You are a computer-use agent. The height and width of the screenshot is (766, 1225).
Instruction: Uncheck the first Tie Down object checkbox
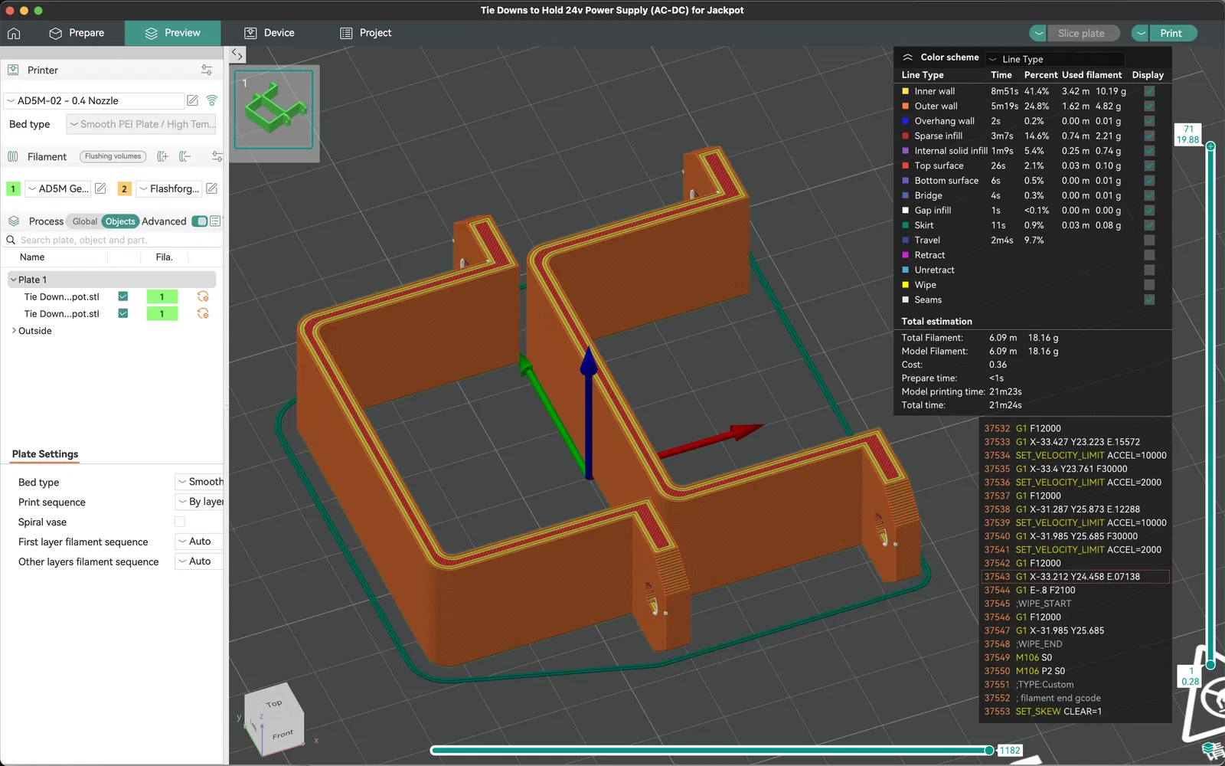tap(123, 296)
